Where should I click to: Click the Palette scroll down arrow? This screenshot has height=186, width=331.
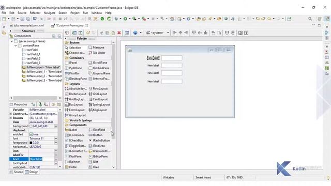click(x=113, y=167)
